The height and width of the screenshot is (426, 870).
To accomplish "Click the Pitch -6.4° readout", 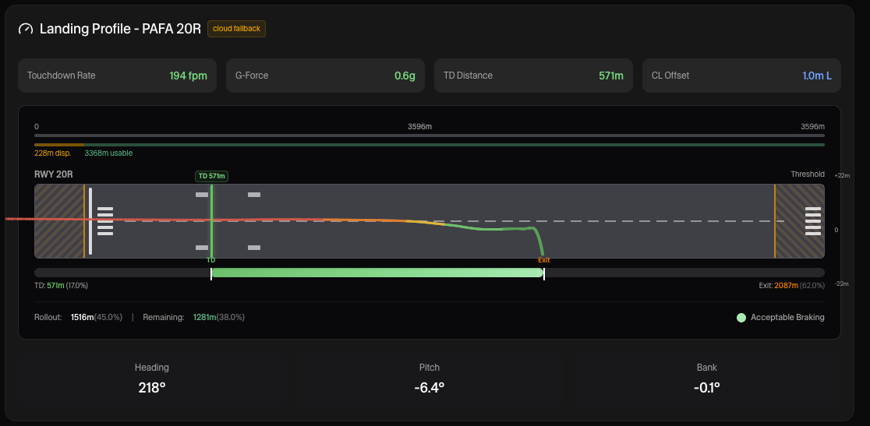I will [x=430, y=379].
